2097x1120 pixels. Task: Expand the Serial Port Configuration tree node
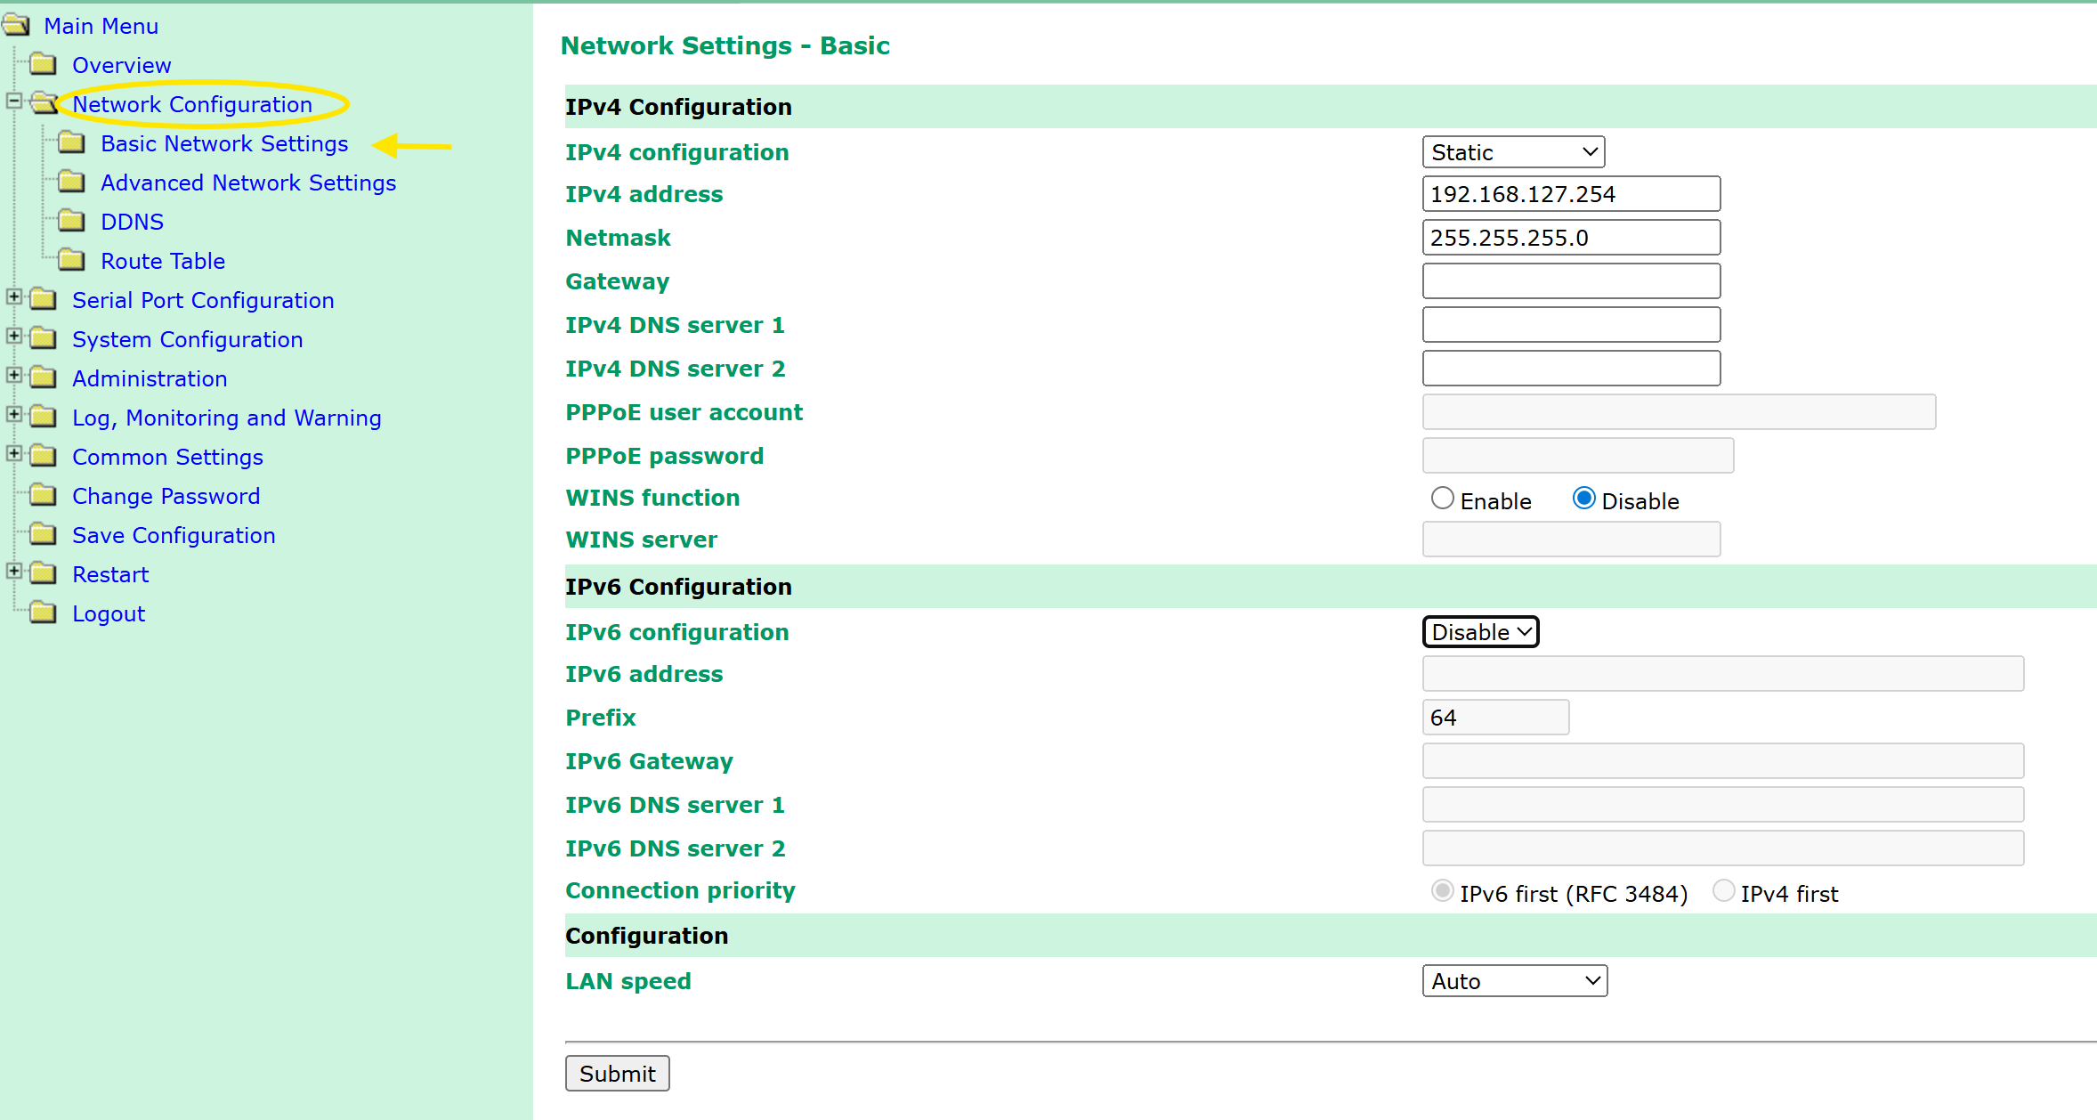coord(14,297)
